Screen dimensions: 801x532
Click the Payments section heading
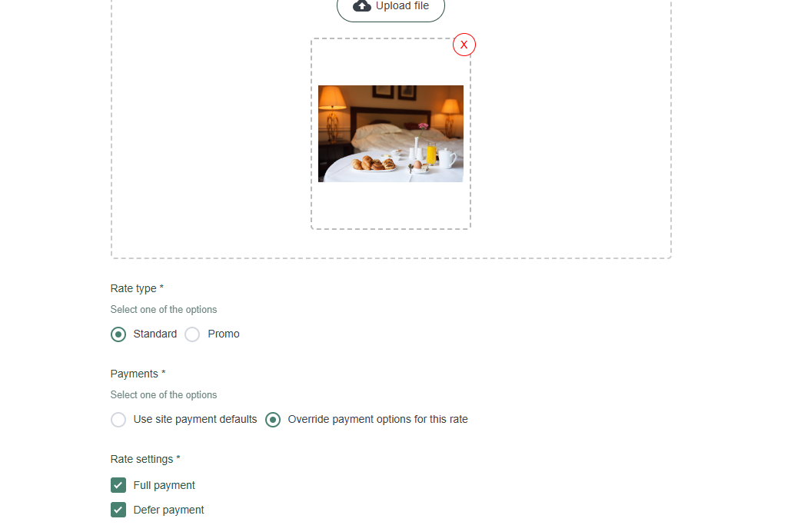coord(138,374)
